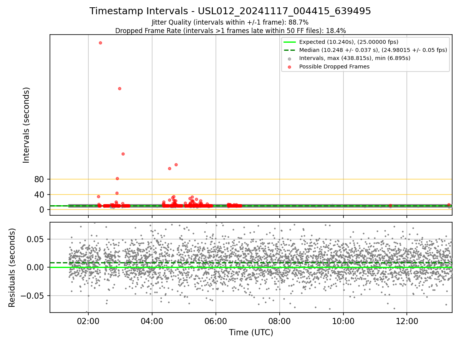461x346 pixels.
Task: Click the 04:00 time tick label
Action: 152,320
